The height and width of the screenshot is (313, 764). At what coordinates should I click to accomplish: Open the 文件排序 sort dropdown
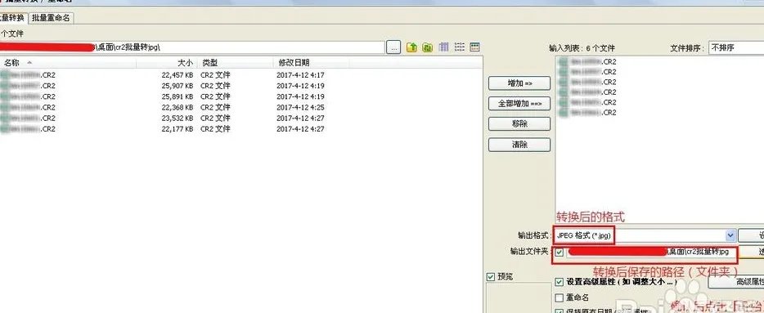point(736,47)
